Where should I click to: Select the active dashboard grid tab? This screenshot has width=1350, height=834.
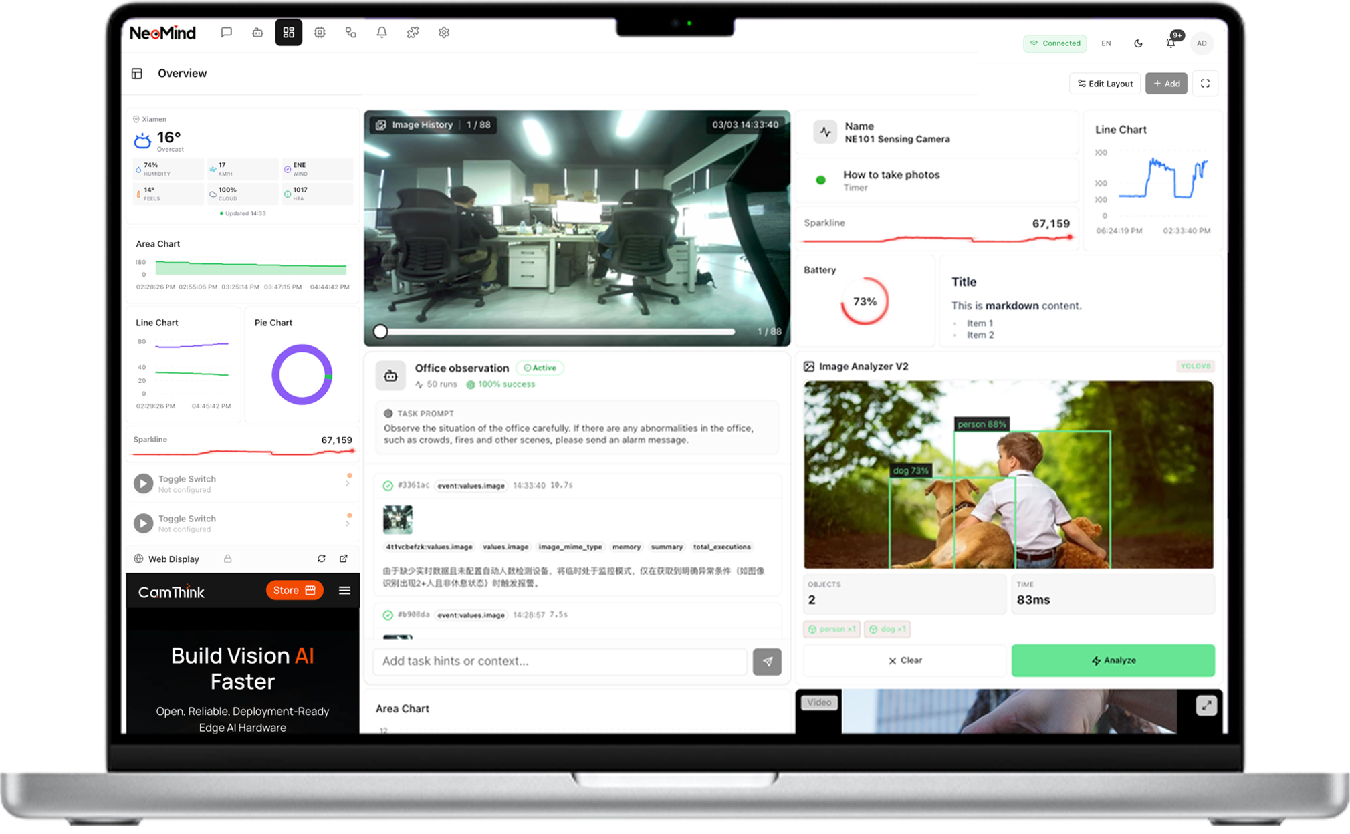click(288, 32)
